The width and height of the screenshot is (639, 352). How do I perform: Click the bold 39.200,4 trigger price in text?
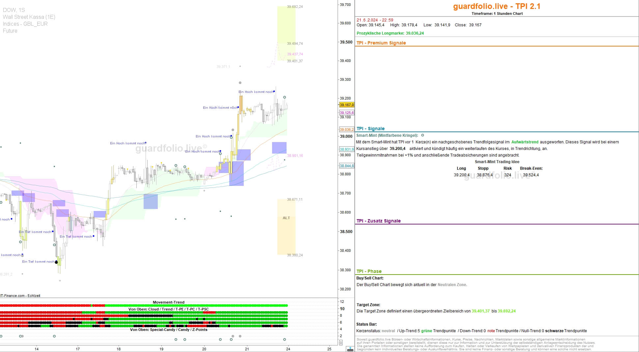398,149
